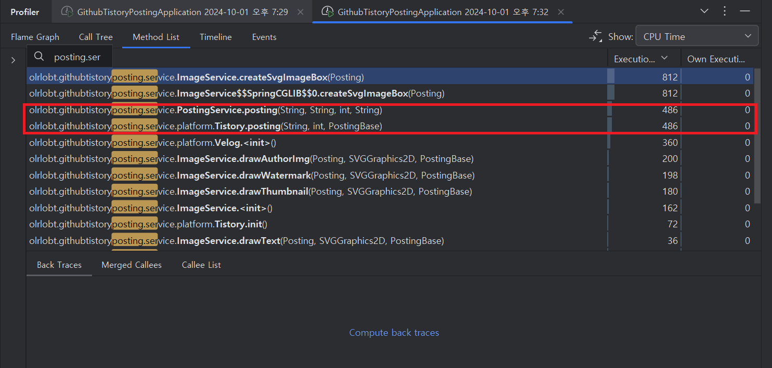772x368 pixels.
Task: Click execution value 162
Action: [670, 208]
